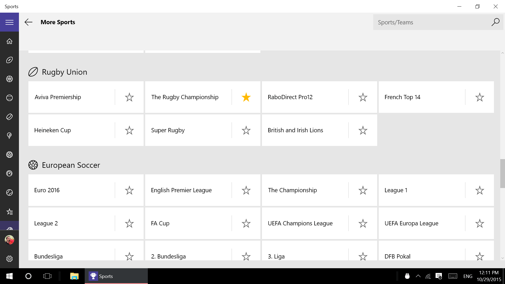This screenshot has width=505, height=284.
Task: Open File Explorer from taskbar
Action: point(74,276)
